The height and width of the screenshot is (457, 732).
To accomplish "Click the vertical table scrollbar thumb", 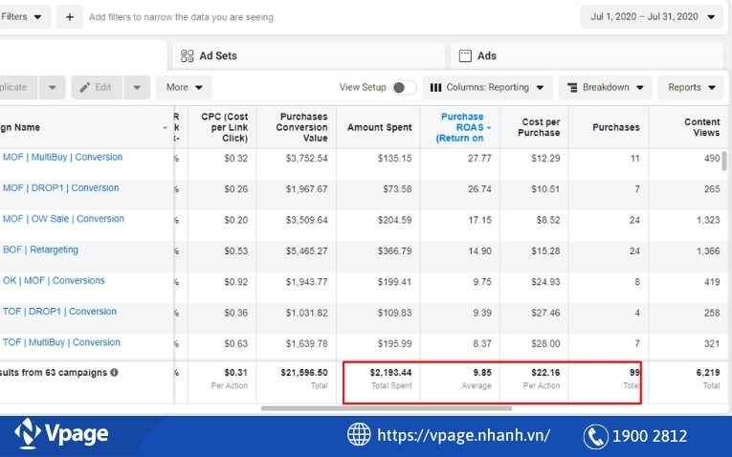I will click(x=724, y=162).
